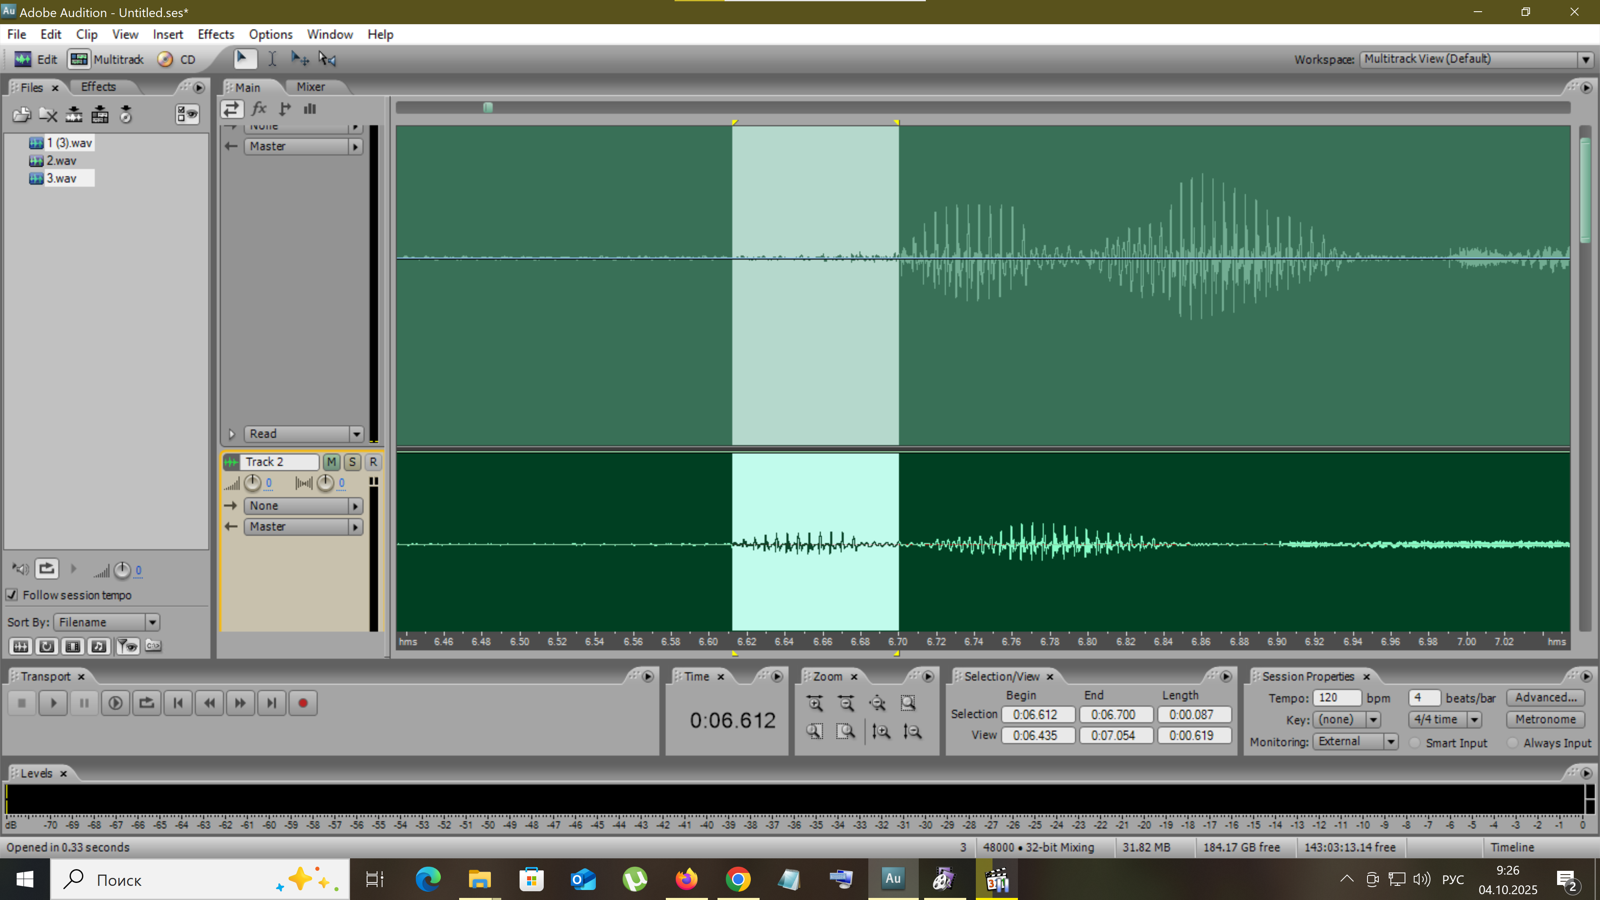Mute Track 2 with M button
This screenshot has height=900, width=1600.
point(331,462)
